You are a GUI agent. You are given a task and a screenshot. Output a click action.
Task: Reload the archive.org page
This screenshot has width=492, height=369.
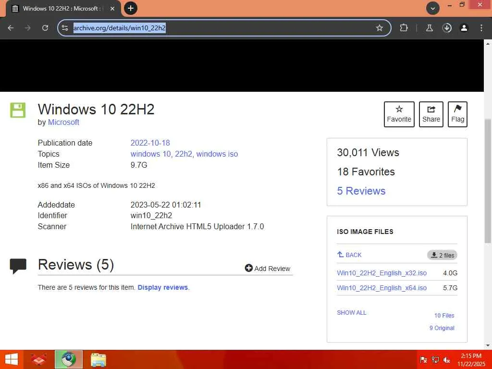(x=45, y=28)
